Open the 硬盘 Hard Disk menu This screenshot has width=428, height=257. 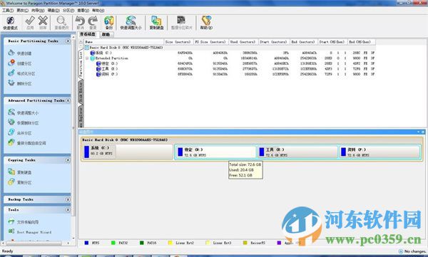tap(53, 11)
